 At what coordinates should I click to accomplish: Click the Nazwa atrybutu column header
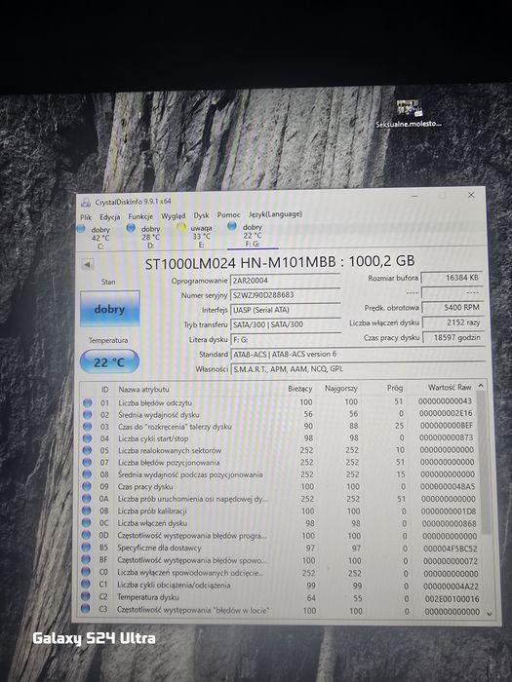[143, 390]
